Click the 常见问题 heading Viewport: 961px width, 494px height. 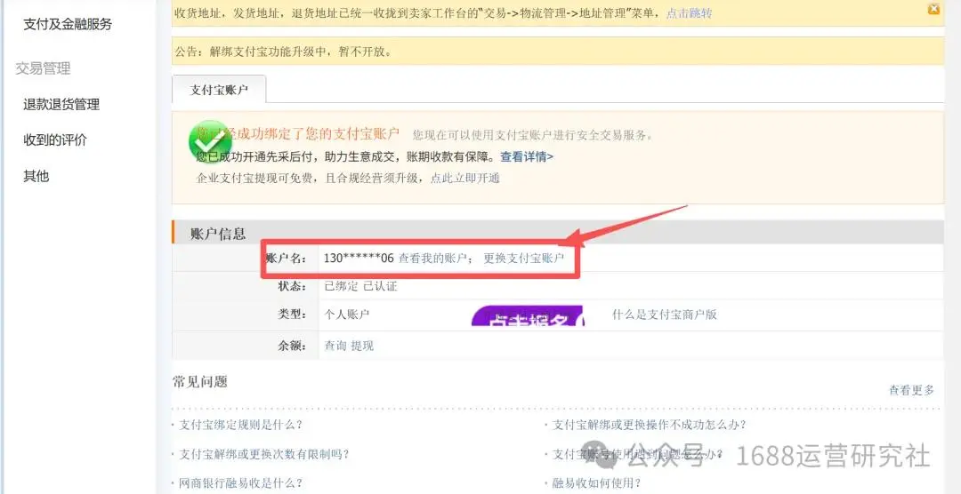click(x=200, y=382)
